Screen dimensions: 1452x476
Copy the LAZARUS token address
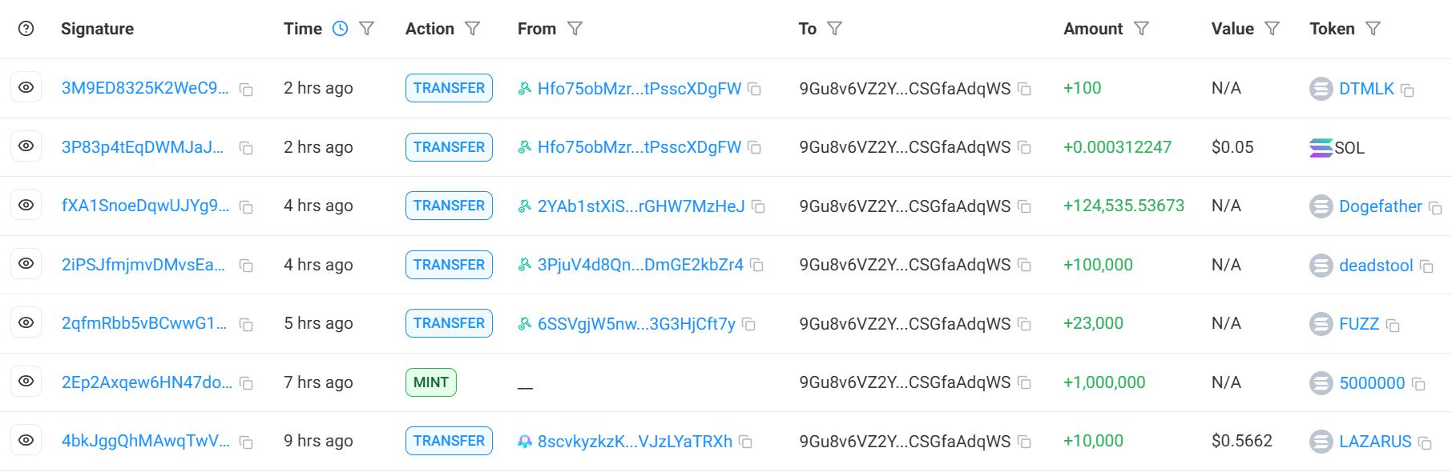pos(1425,442)
